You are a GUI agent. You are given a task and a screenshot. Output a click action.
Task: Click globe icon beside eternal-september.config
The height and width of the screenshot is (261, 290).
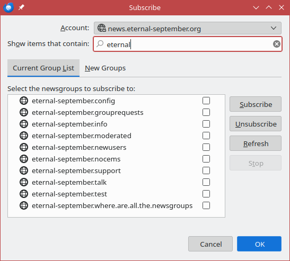pos(24,101)
